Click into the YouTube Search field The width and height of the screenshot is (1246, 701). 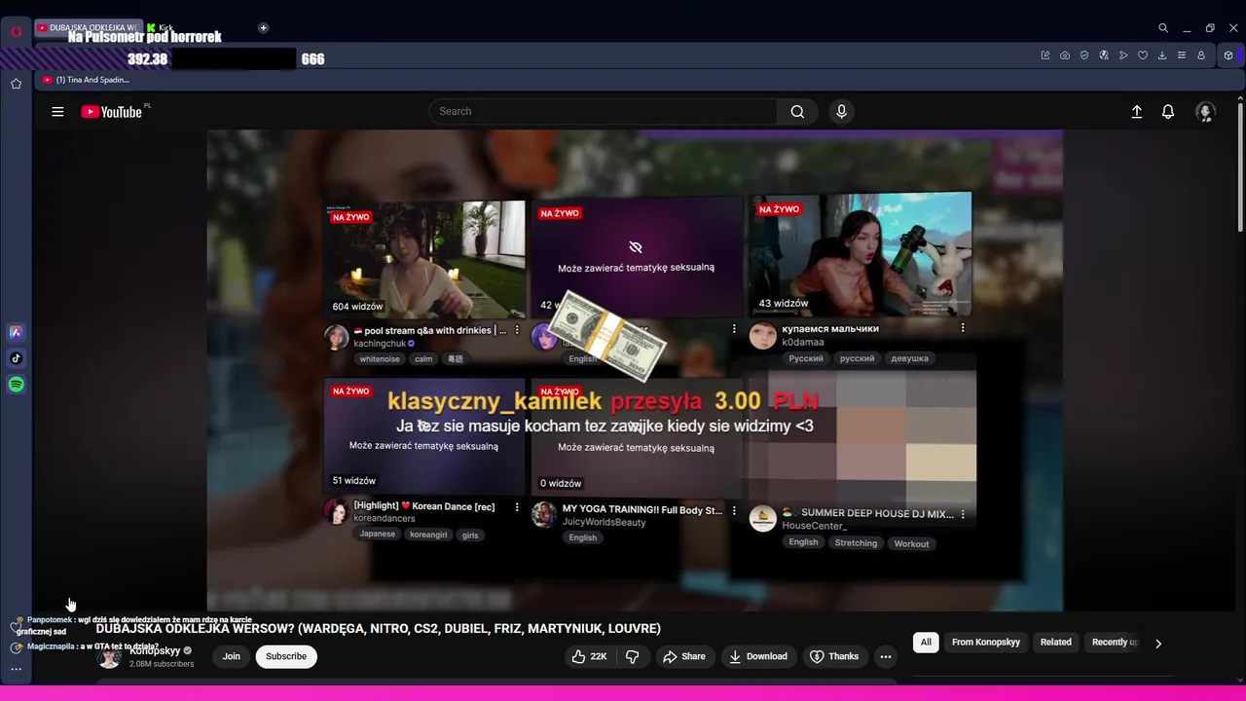pos(604,111)
